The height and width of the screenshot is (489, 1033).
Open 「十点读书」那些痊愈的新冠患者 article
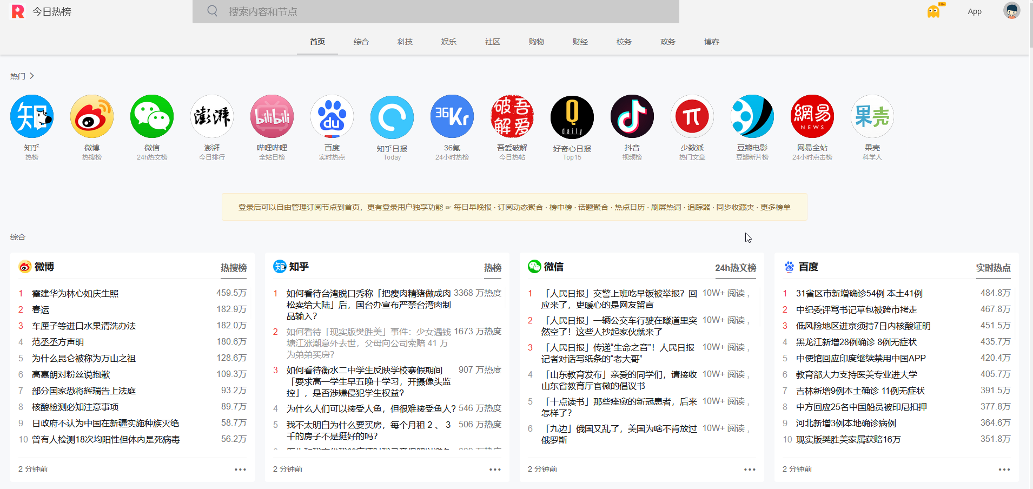click(619, 407)
